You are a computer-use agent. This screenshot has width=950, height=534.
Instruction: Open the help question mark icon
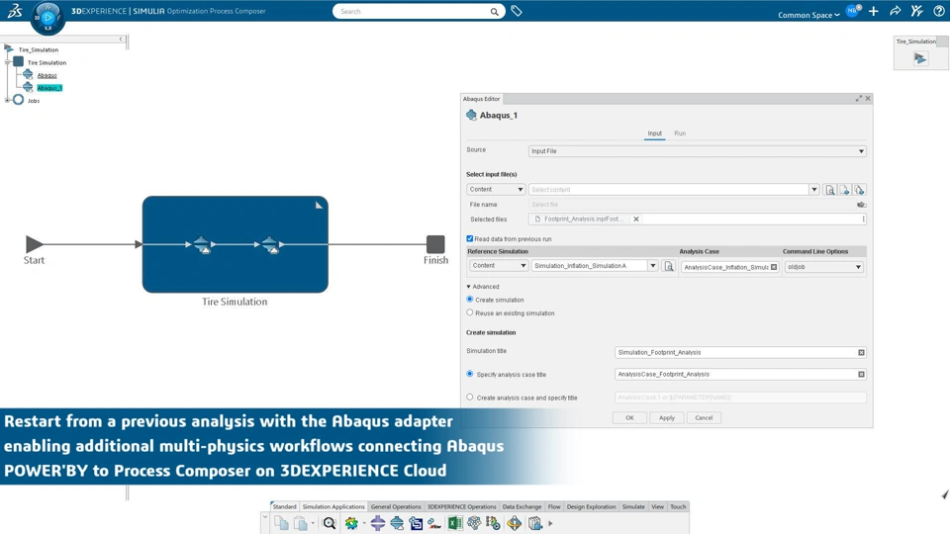(938, 11)
